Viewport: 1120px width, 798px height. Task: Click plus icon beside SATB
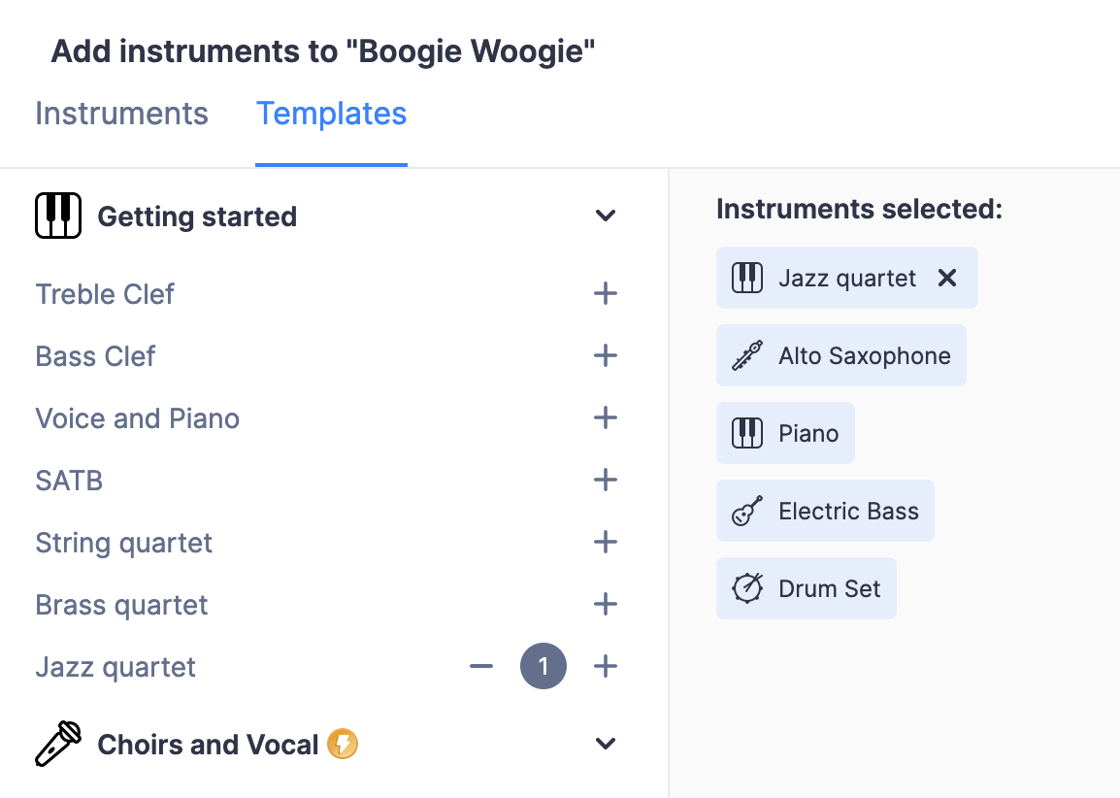click(605, 481)
